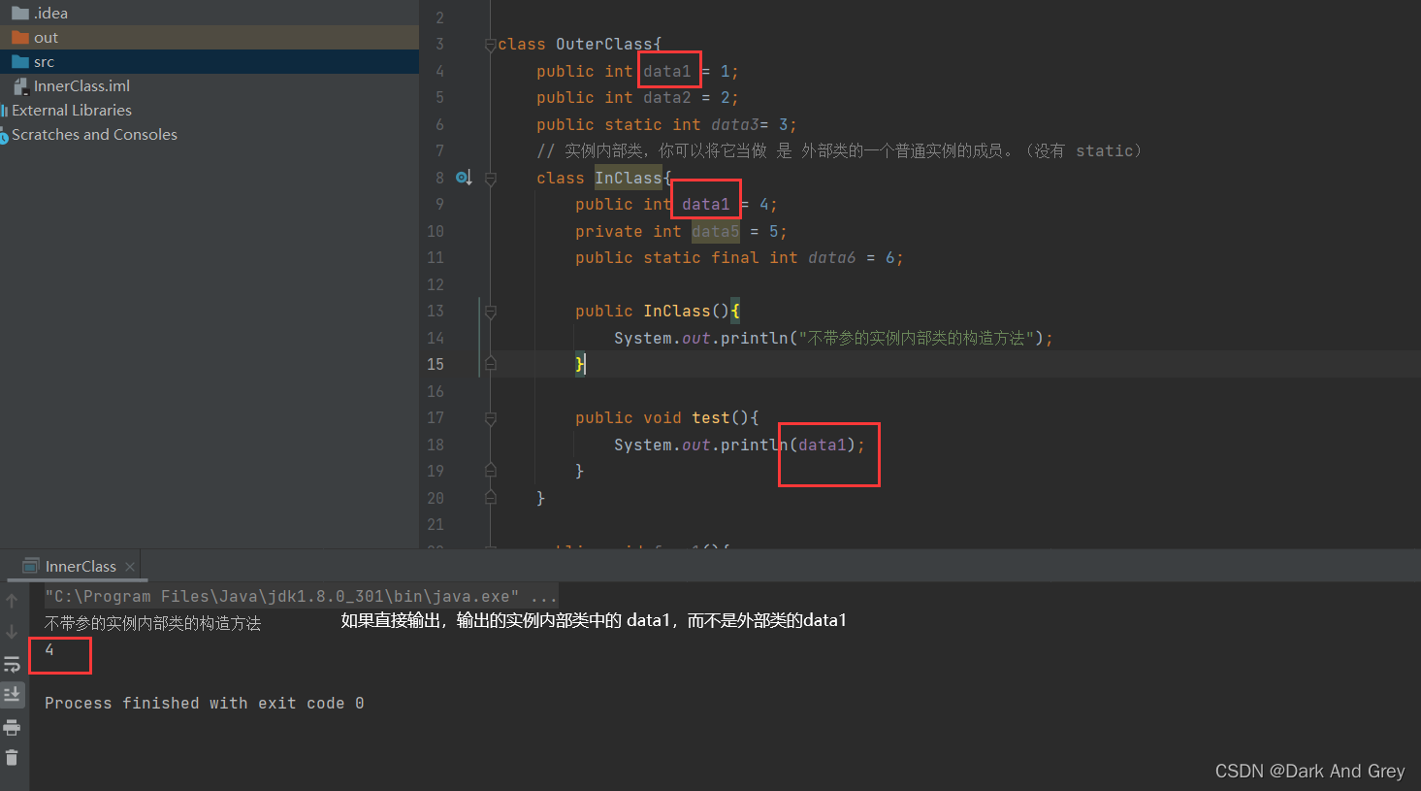The width and height of the screenshot is (1421, 791).
Task: Click the test method name on line 17
Action: 711,417
